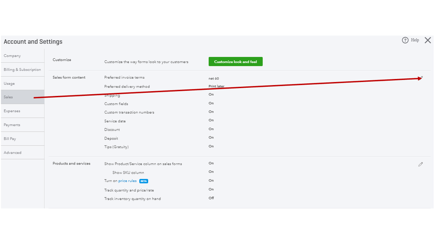Click the Help question mark icon

point(405,40)
